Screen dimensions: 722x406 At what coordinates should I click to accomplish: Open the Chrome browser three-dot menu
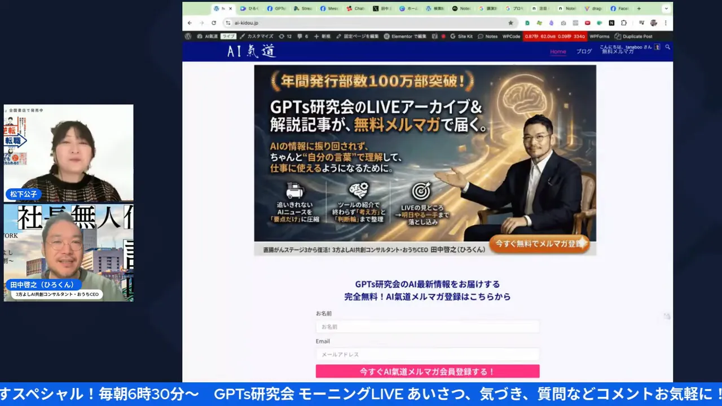pyautogui.click(x=665, y=23)
